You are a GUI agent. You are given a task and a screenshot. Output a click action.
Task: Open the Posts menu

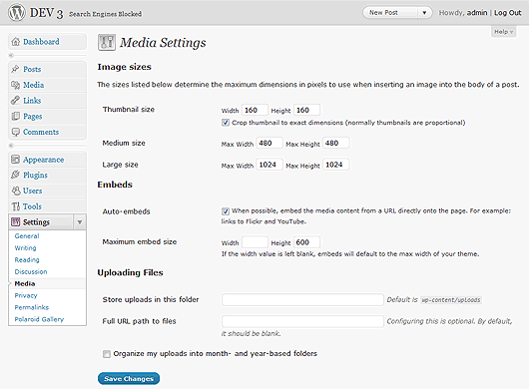pos(32,69)
